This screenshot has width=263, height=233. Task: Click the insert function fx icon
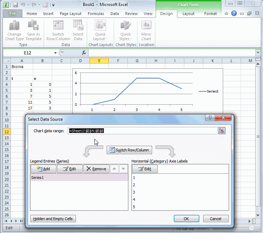pos(84,53)
